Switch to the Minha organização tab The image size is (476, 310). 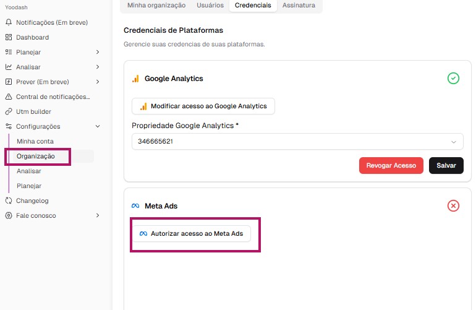coord(156,5)
